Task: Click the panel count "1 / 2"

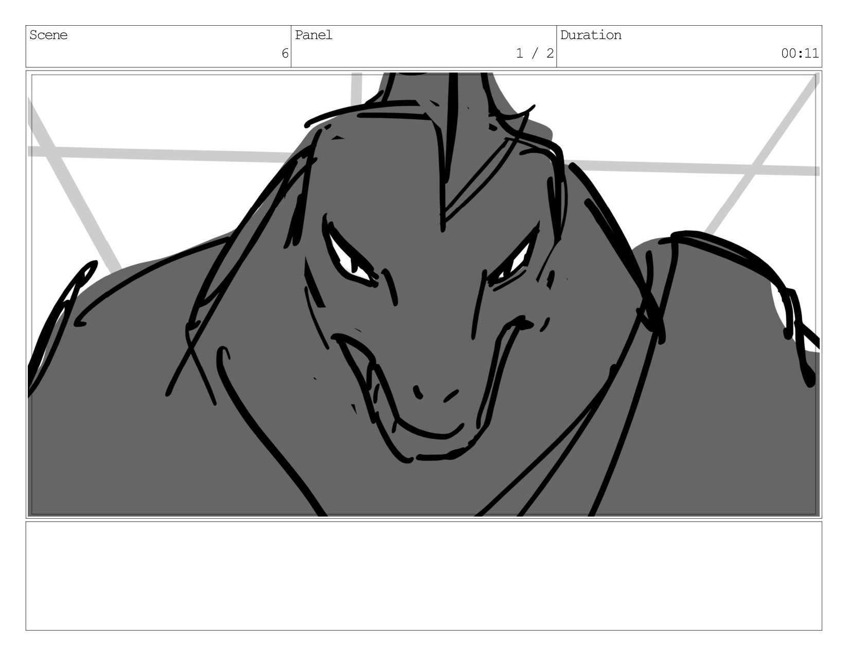Action: [535, 54]
